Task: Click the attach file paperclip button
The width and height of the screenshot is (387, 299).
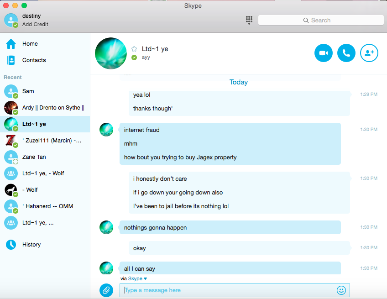Action: coord(106,290)
